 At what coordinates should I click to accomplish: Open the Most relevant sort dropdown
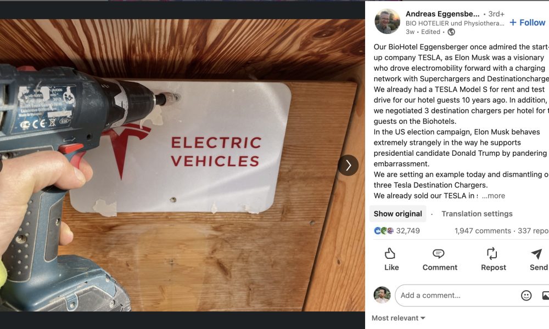point(399,318)
